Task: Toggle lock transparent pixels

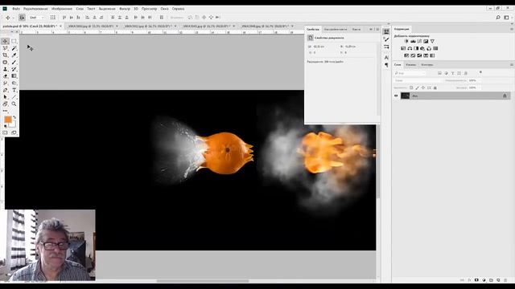Action: [x=411, y=88]
